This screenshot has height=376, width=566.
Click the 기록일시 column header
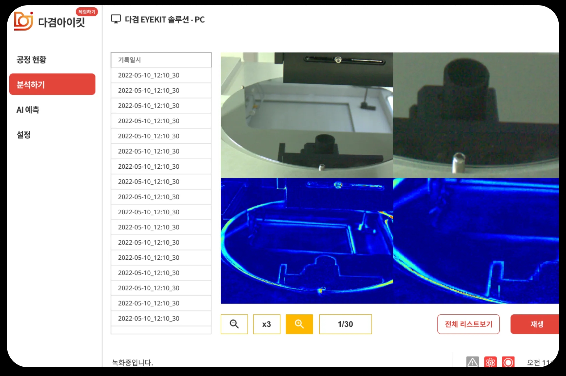[x=161, y=60]
